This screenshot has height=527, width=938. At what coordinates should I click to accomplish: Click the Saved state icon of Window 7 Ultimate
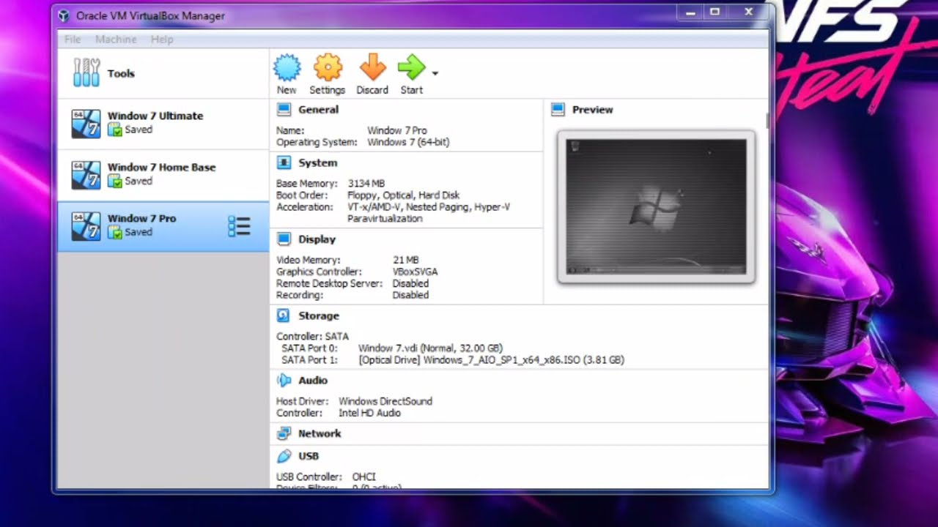(114, 130)
